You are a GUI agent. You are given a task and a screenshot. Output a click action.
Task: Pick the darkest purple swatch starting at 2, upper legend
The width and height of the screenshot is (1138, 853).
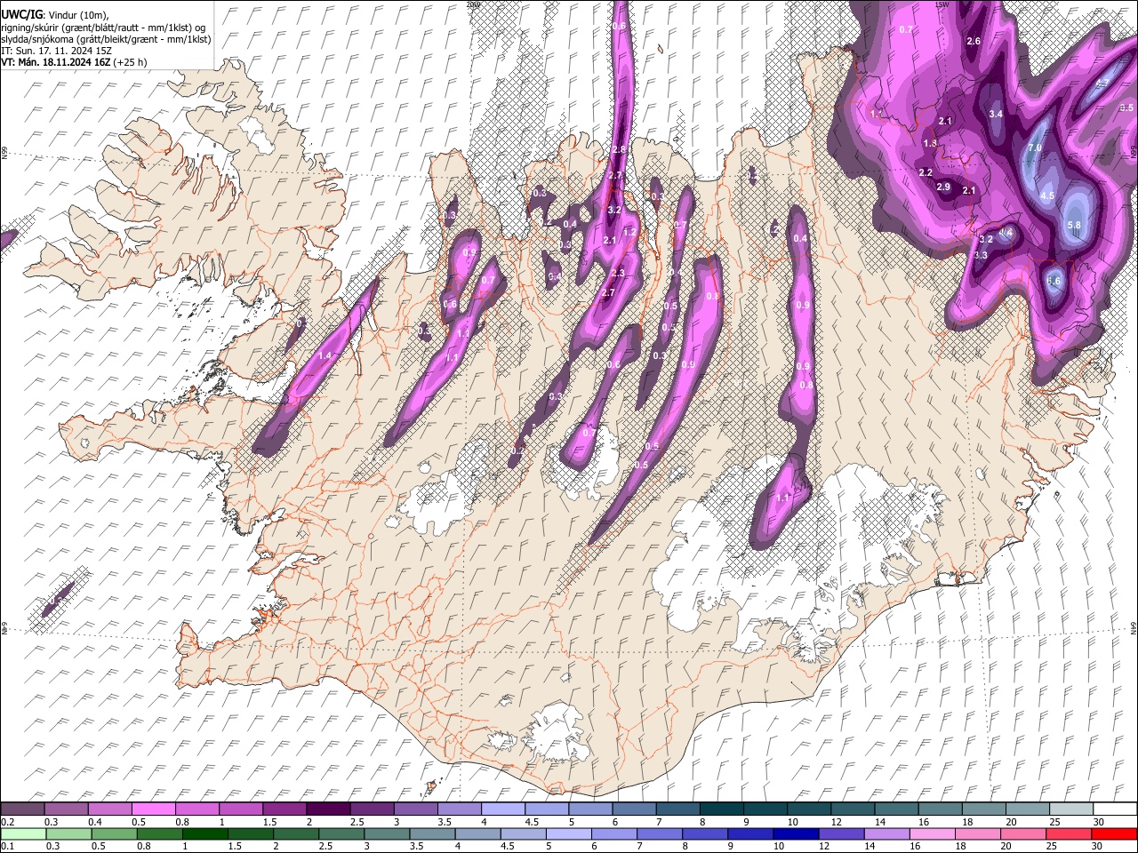[328, 809]
